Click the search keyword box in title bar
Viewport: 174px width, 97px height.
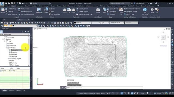tap(120, 3)
